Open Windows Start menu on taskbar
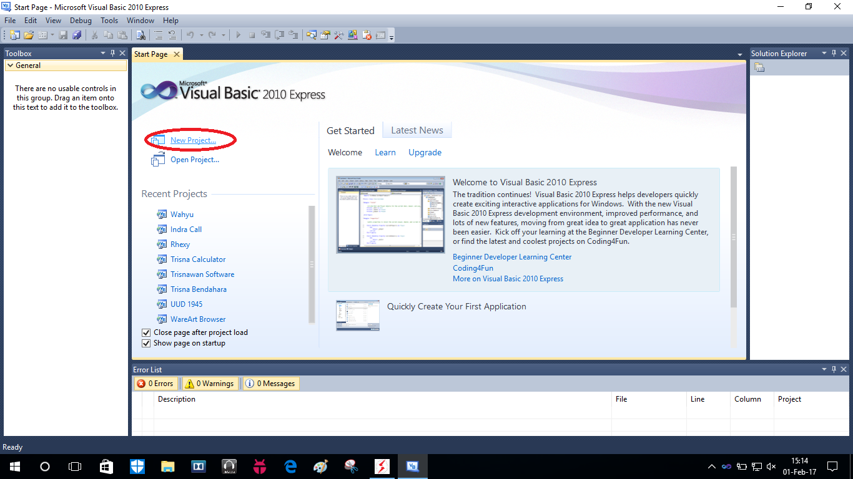The height and width of the screenshot is (479, 853). 14,466
